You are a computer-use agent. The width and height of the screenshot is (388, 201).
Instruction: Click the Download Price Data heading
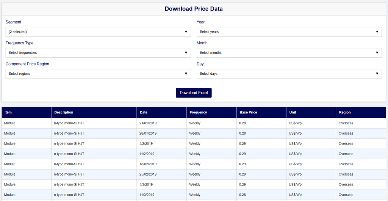[194, 9]
